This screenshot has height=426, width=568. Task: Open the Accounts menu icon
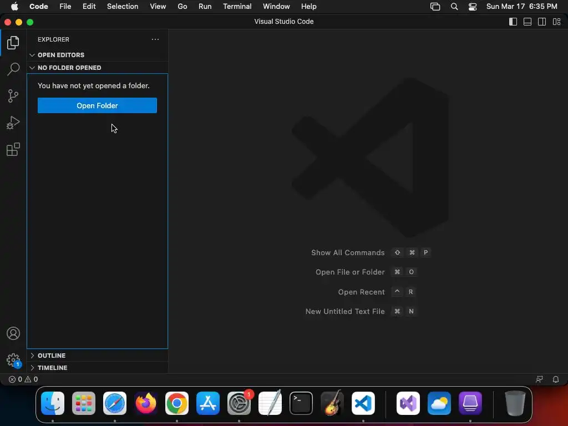pyautogui.click(x=13, y=333)
